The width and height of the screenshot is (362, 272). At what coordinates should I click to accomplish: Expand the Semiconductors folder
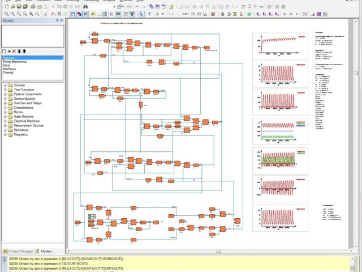(x=5, y=99)
